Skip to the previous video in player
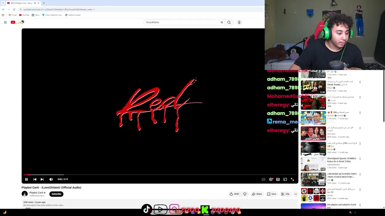This screenshot has width=385, height=216. click(35, 179)
